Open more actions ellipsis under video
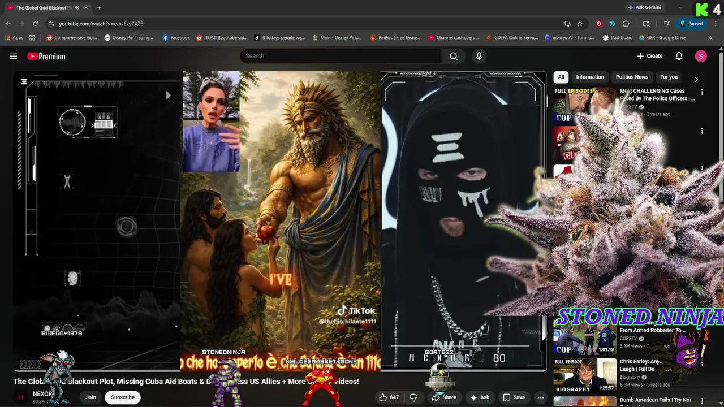This screenshot has height=407, width=724. [541, 397]
